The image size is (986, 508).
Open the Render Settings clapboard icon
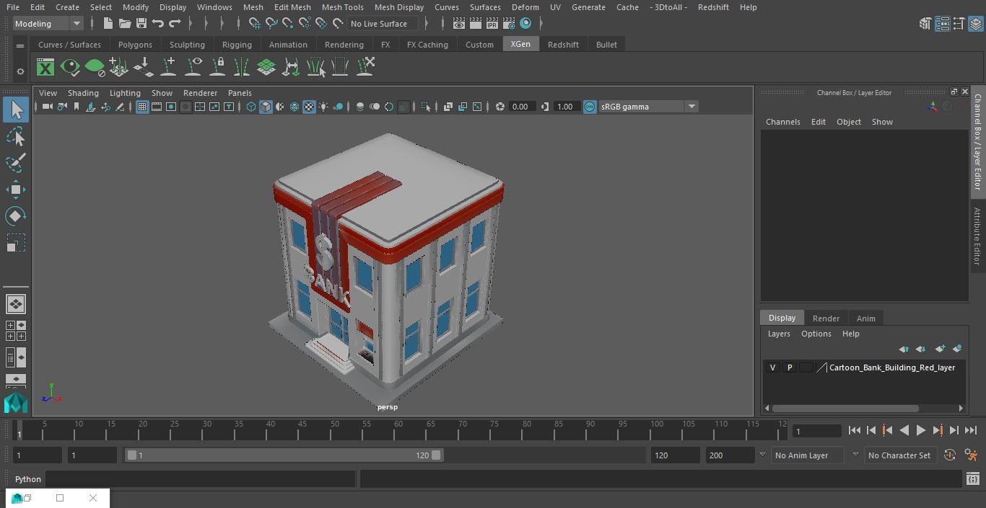509,24
